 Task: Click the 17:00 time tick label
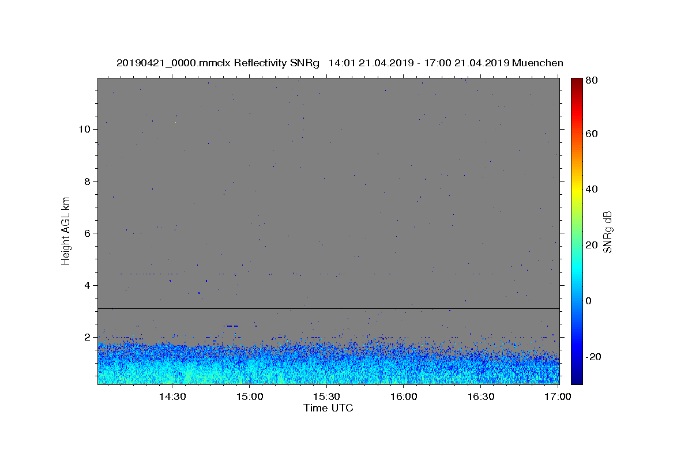(558, 396)
